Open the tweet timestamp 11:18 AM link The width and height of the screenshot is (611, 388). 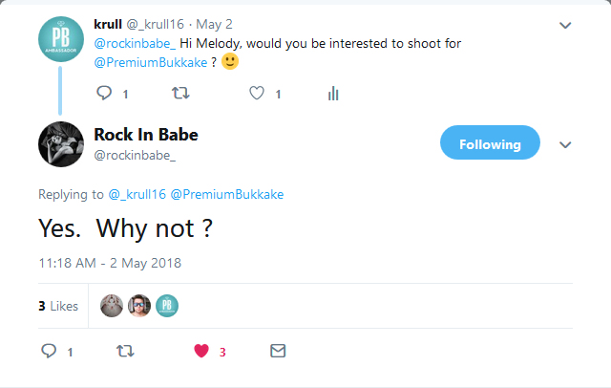(x=110, y=262)
